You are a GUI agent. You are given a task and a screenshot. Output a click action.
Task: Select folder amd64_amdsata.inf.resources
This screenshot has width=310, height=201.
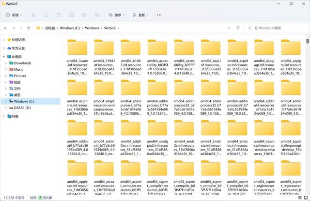coord(211,138)
